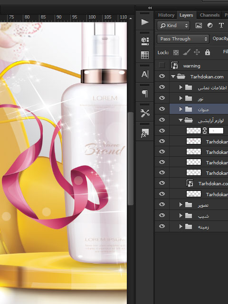Hide the Tarhdokan.com group
The image size is (228, 304).
[x=162, y=76]
